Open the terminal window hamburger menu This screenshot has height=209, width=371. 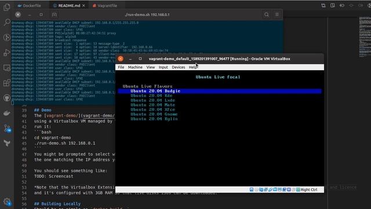[277, 15]
